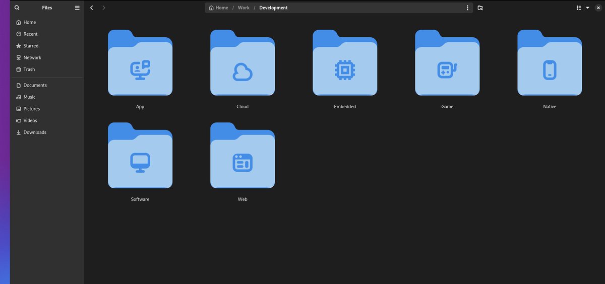Open the Web folder icon
605x284 pixels.
(x=243, y=156)
